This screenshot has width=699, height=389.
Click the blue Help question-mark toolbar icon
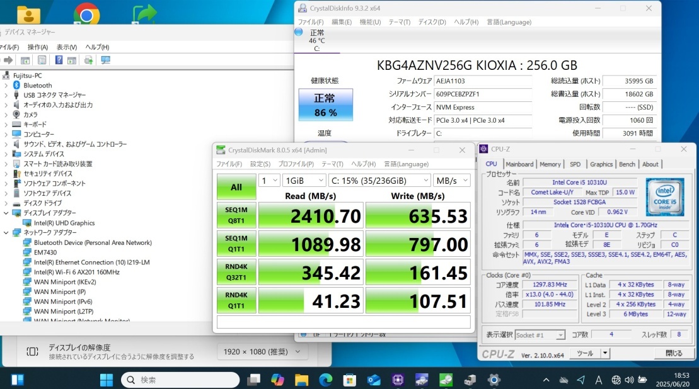tap(59, 60)
